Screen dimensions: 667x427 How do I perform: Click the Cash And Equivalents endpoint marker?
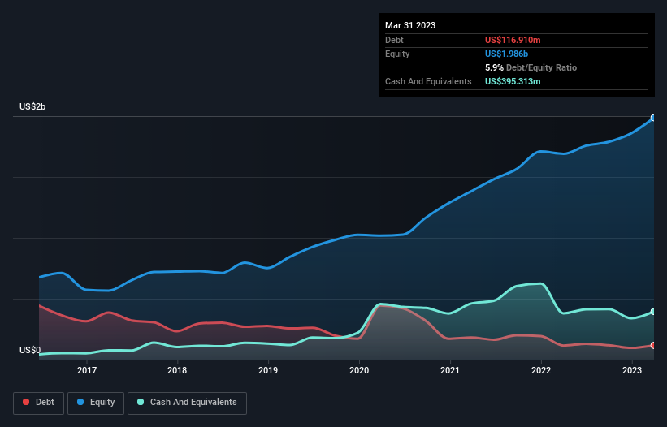point(653,312)
